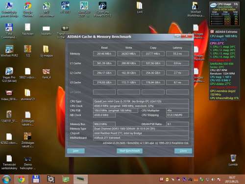Click the red AIDA64 tray icon
Viewport: 245px width, 184px height.
pos(161,180)
